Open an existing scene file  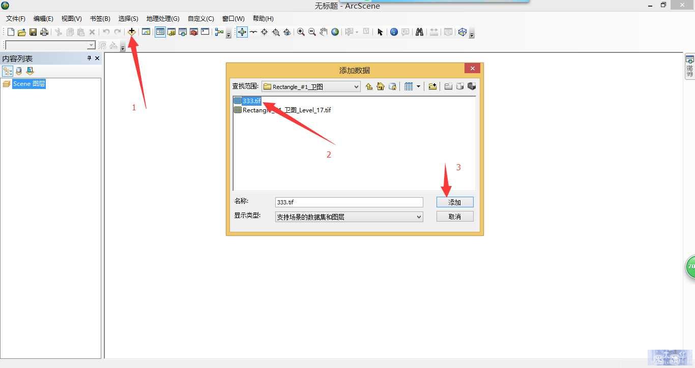21,32
